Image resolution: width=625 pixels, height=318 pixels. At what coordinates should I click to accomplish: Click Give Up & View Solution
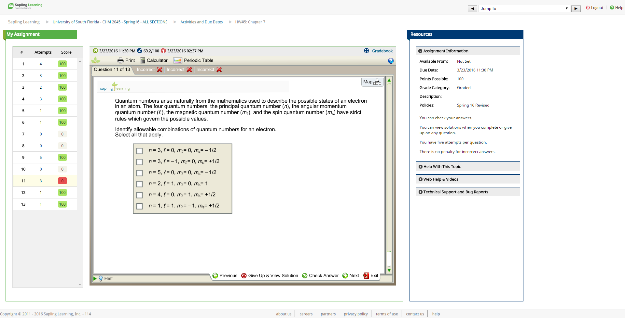(x=270, y=276)
